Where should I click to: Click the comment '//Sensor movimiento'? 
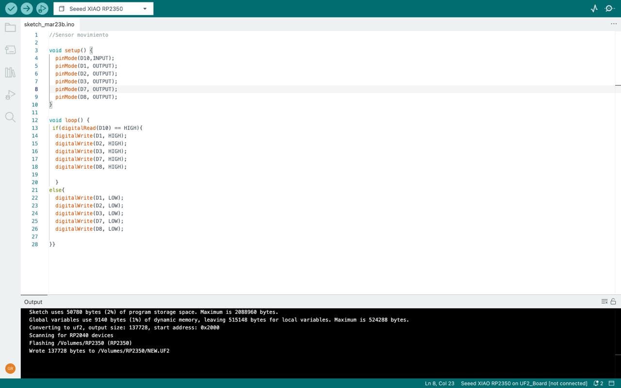coord(79,35)
